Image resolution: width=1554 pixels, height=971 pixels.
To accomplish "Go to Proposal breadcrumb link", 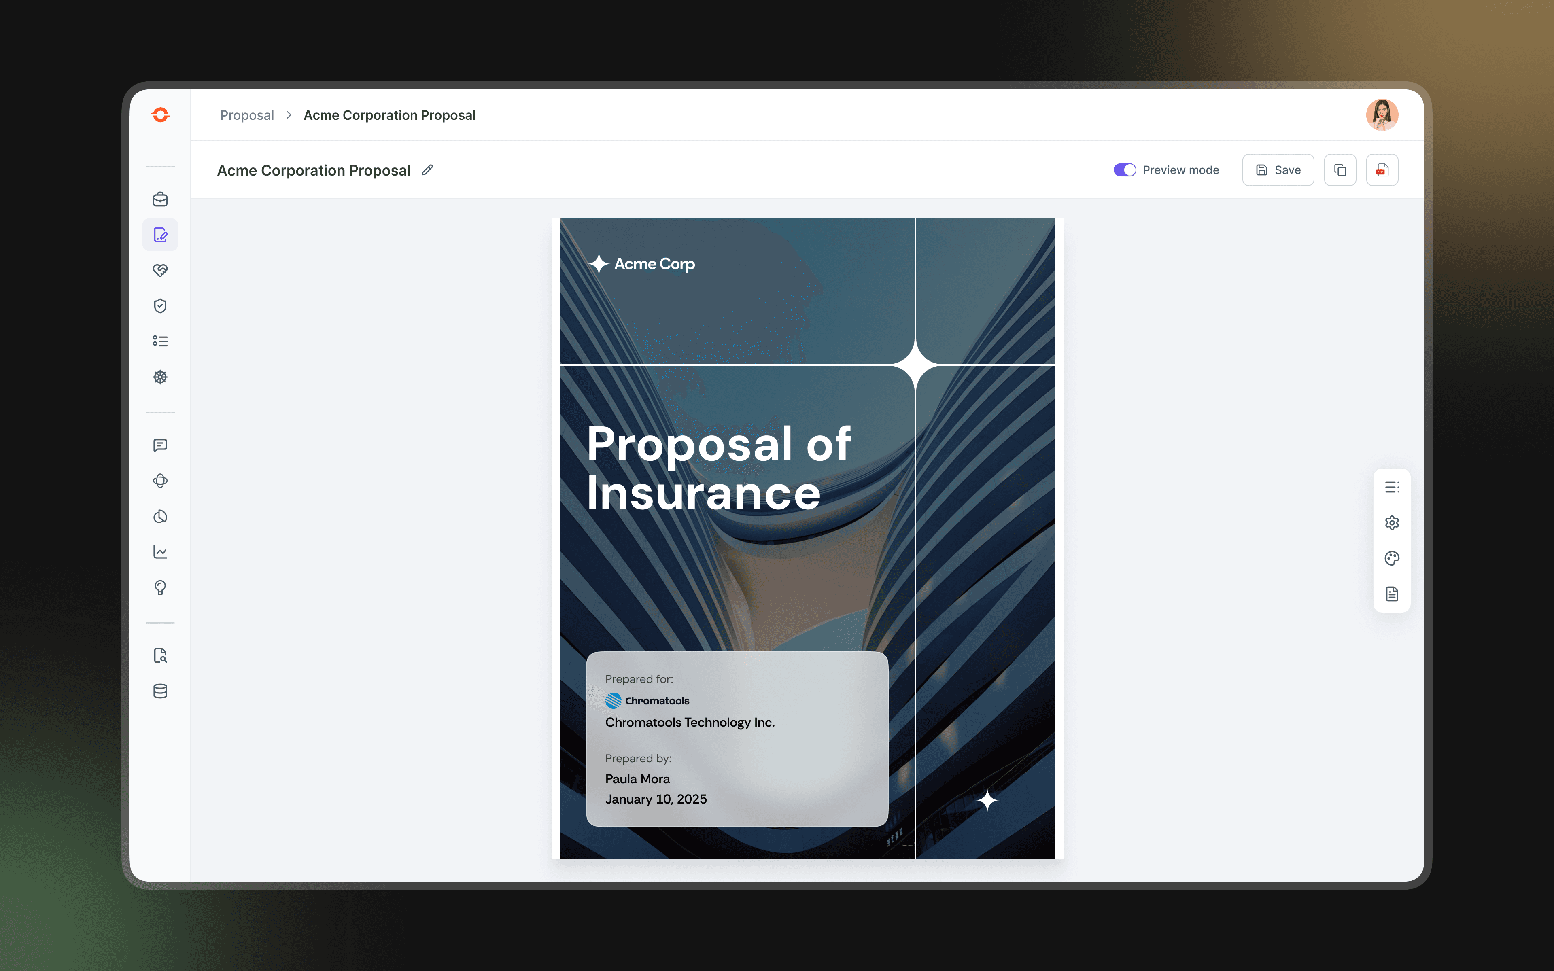I will click(246, 115).
